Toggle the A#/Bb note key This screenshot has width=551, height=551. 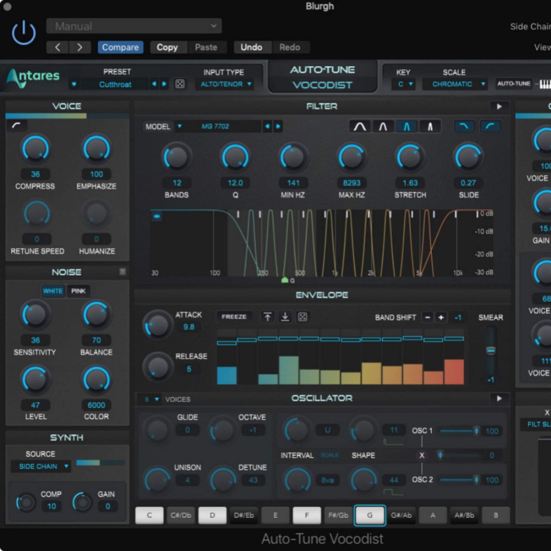tap(464, 515)
